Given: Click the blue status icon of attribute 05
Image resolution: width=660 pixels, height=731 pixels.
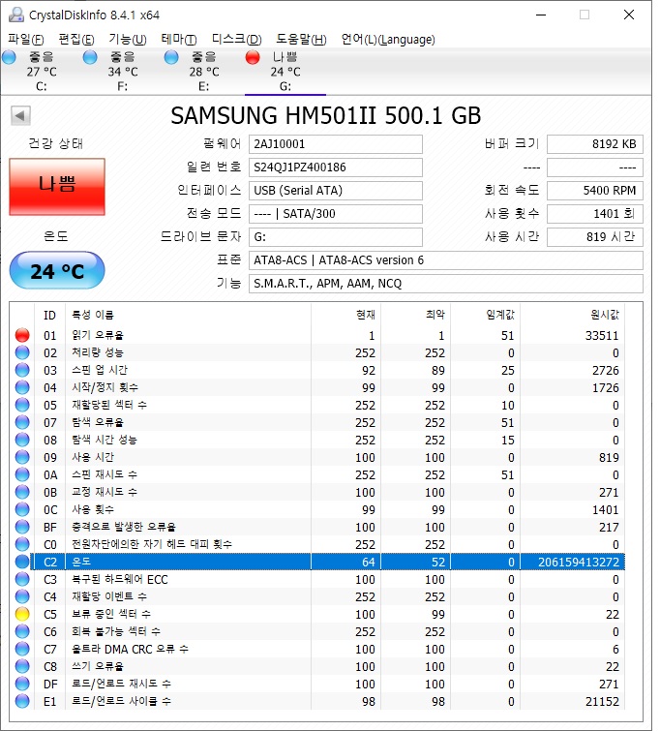Looking at the screenshot, I should coord(22,405).
